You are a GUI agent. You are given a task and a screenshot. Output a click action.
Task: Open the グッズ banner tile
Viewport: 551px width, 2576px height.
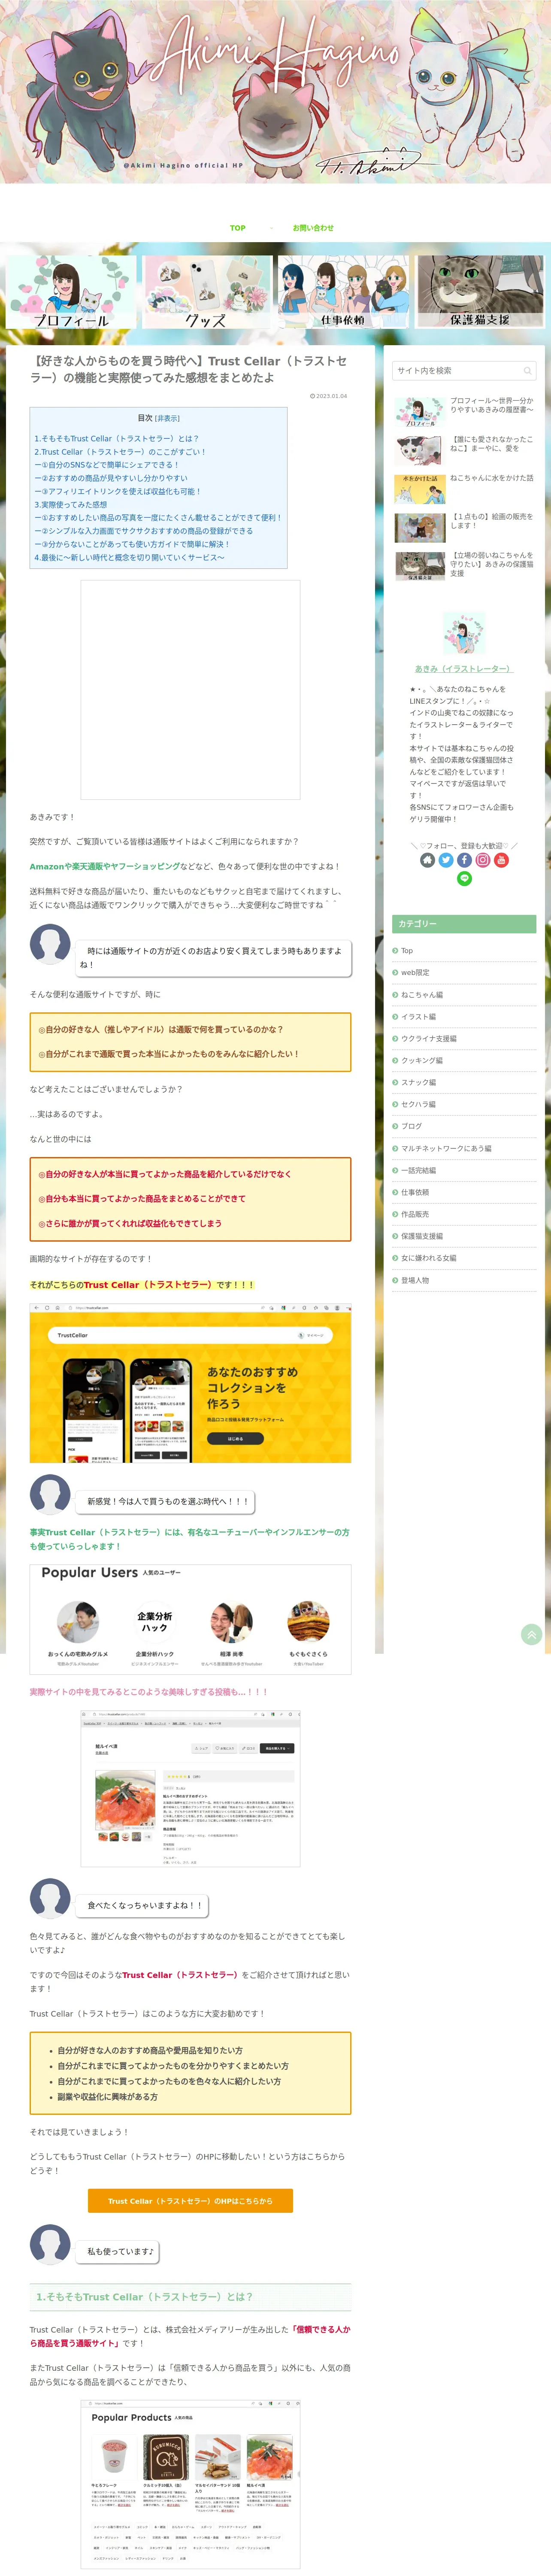tap(207, 292)
